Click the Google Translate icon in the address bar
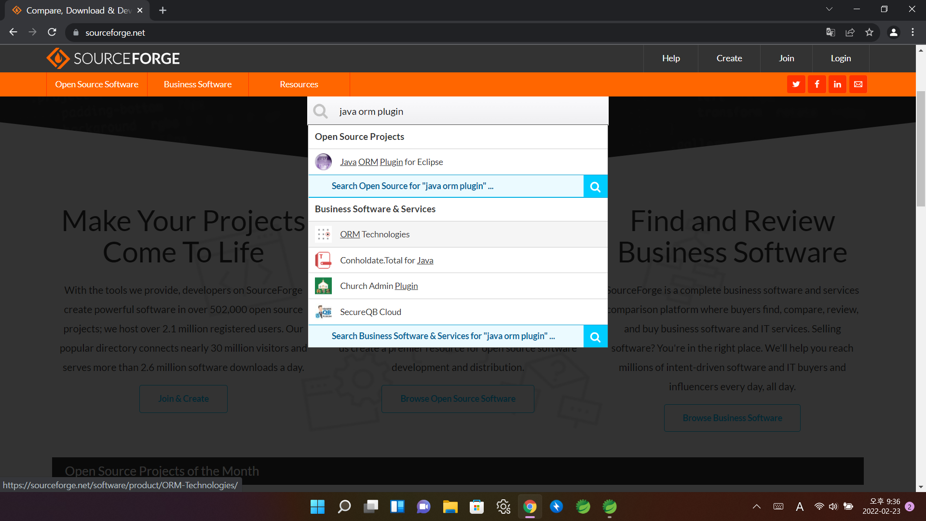926x521 pixels. (x=831, y=32)
